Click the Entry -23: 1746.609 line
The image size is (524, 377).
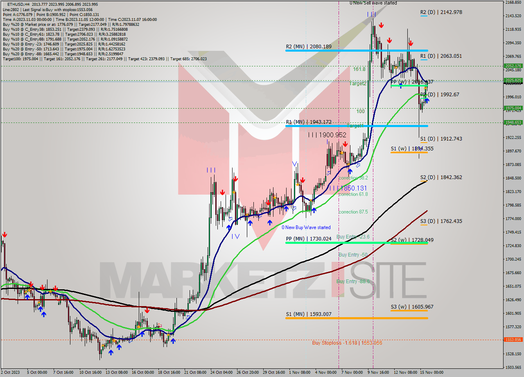tap(64, 44)
